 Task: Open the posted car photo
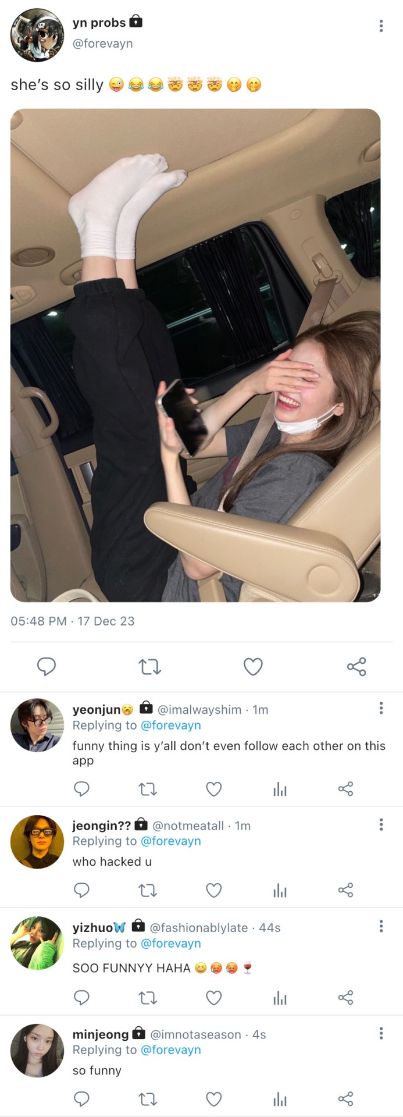tap(195, 355)
